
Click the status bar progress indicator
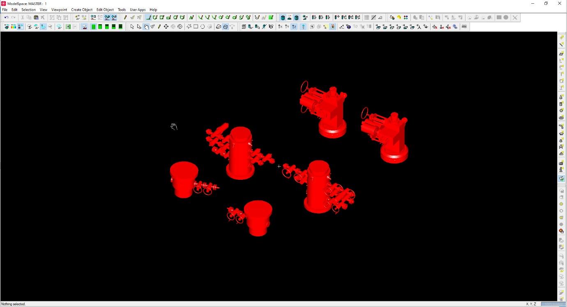click(x=553, y=304)
